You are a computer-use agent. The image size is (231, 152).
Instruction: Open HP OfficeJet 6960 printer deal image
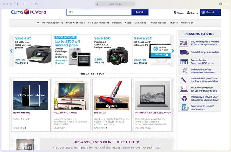click(x=39, y=54)
